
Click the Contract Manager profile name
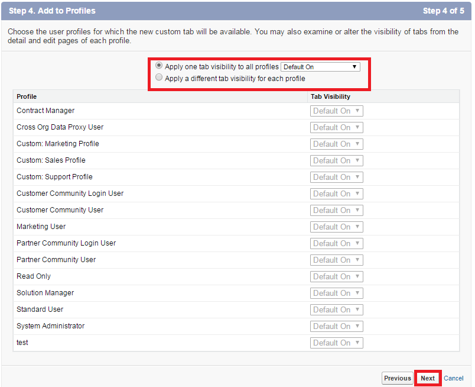pos(45,111)
